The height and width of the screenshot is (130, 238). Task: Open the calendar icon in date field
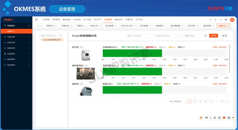(x=206, y=35)
